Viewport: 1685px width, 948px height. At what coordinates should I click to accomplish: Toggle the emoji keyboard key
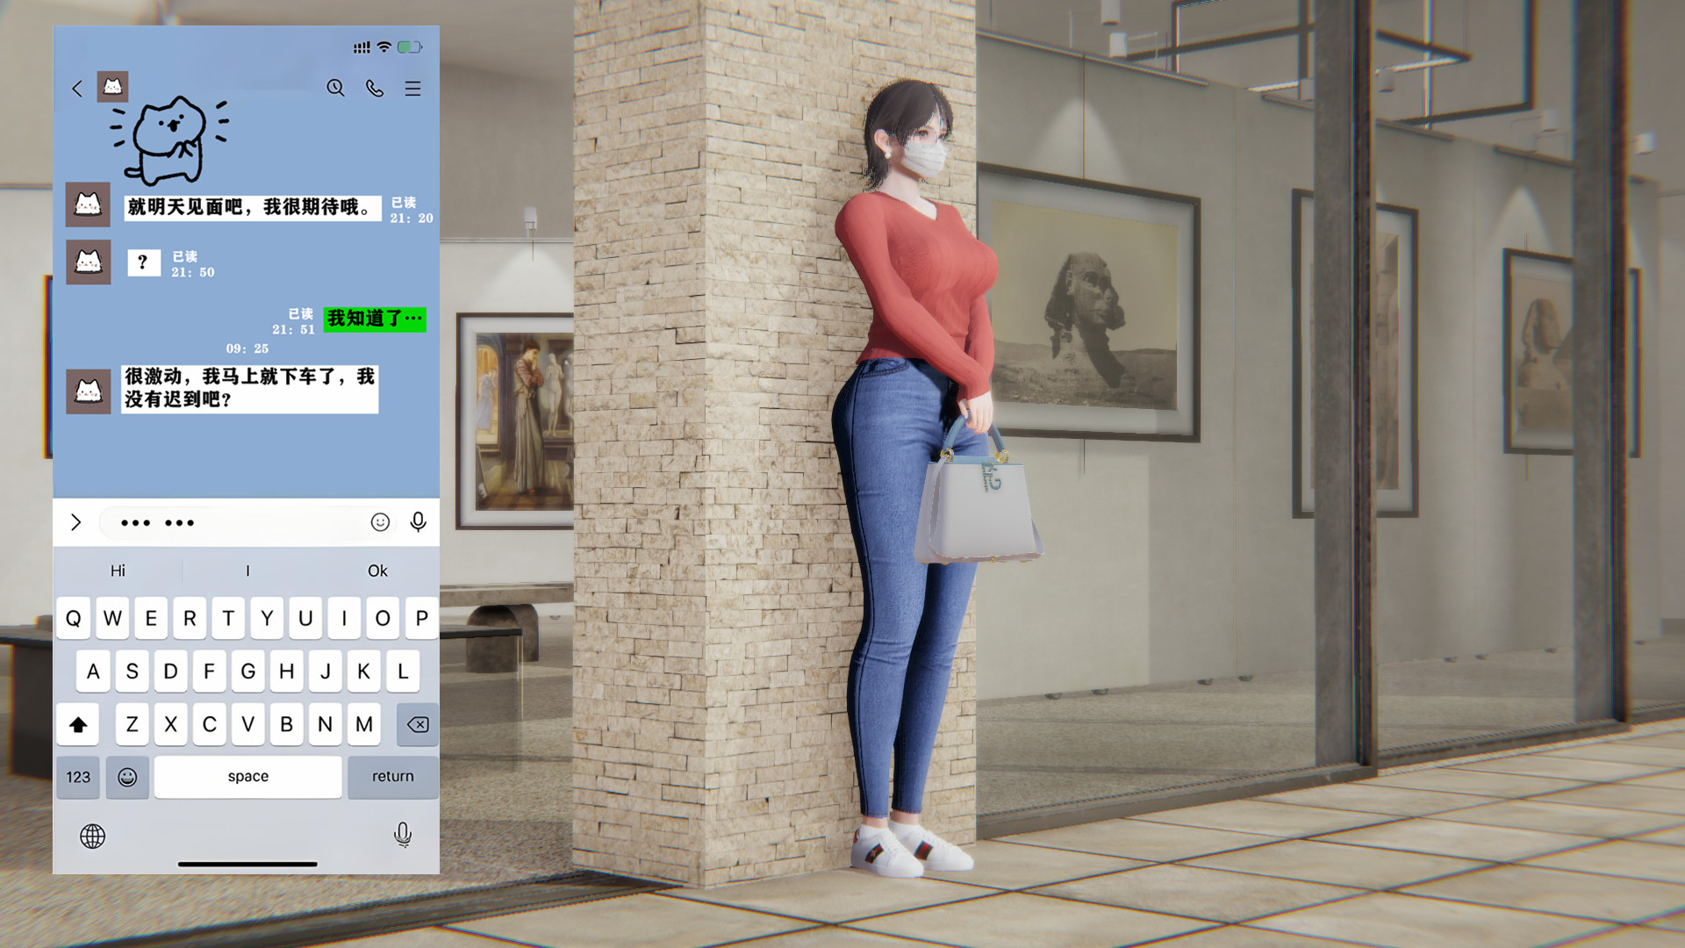(x=127, y=777)
